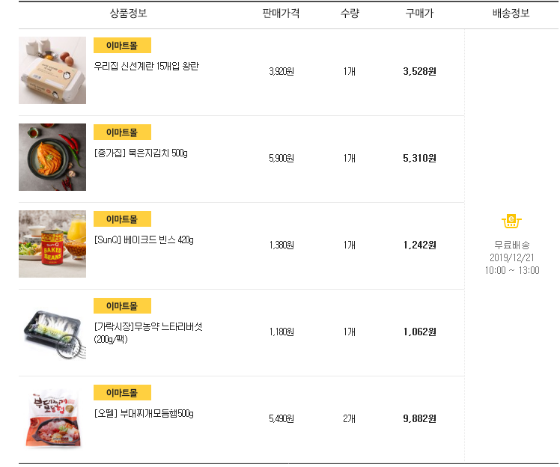
Task: Click 이마트몰 badge above 무농약 느타리버섯
Action: [x=122, y=306]
